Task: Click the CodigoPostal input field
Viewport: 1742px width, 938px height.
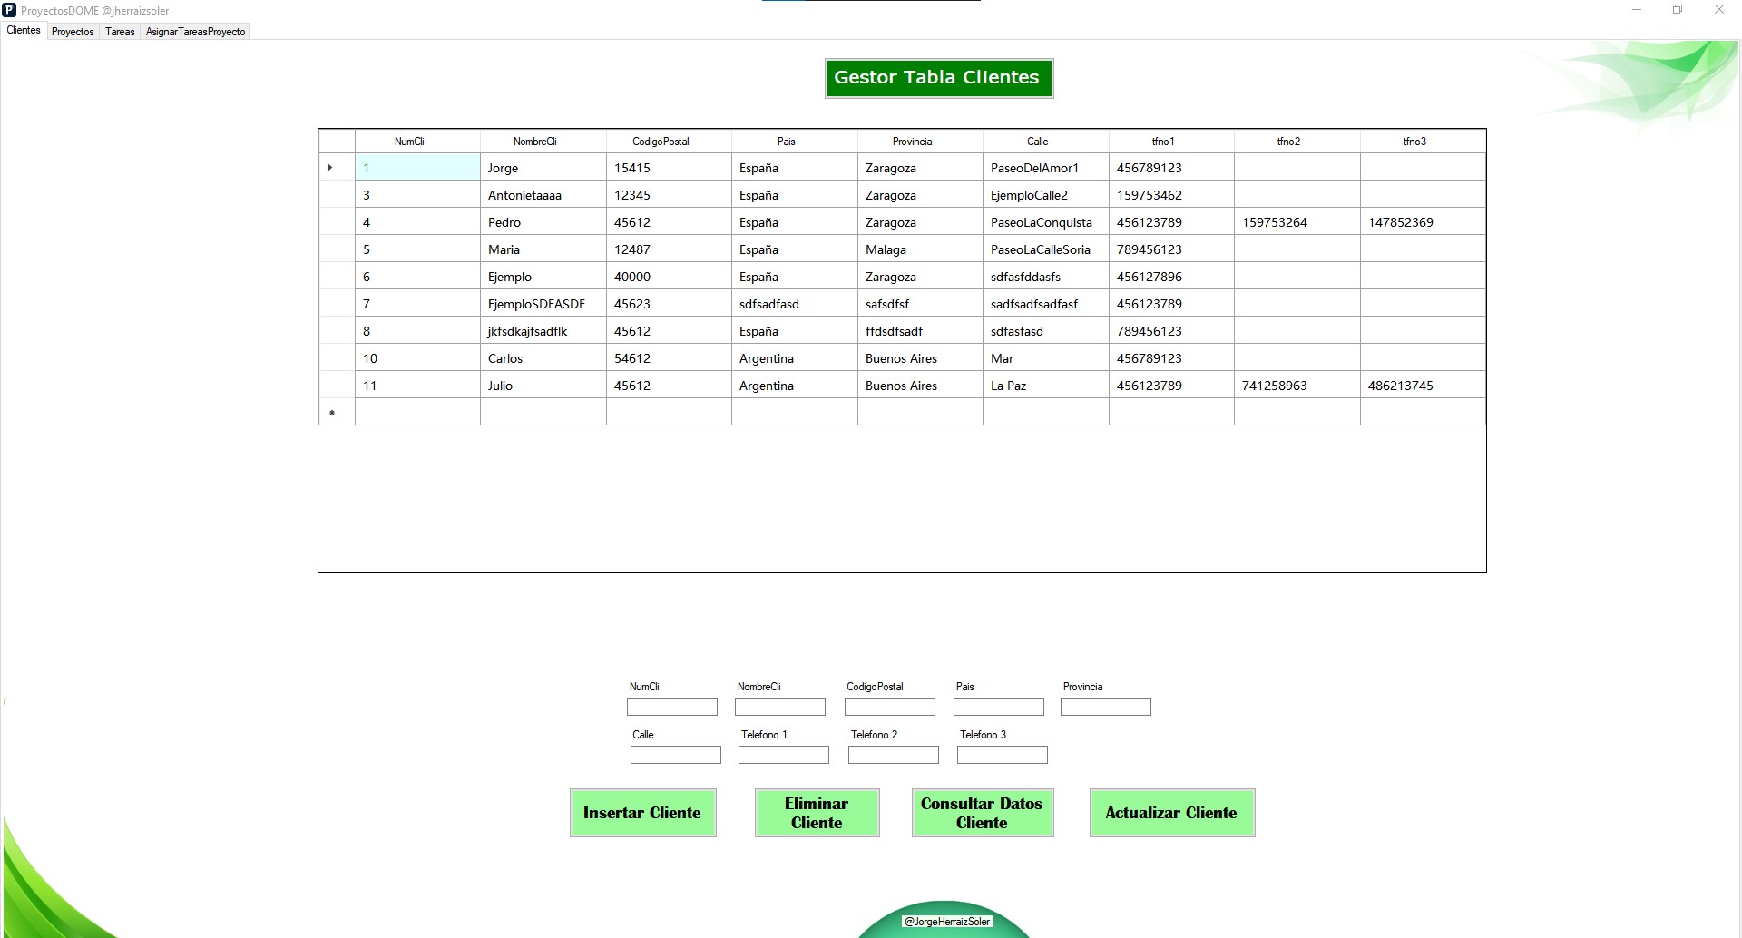Action: pyautogui.click(x=889, y=707)
